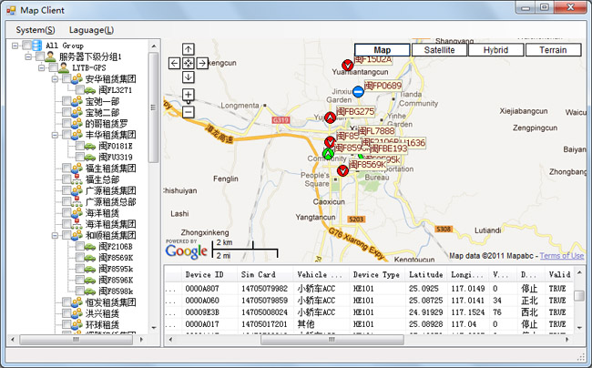Collapse the 服务器下级分组1 node

click(28, 56)
